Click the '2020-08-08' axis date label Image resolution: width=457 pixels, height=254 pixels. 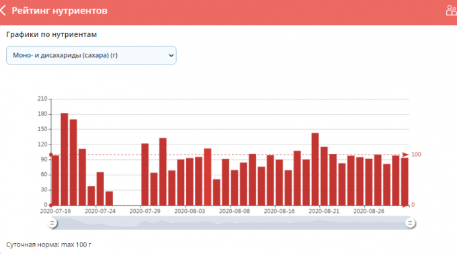tap(235, 211)
